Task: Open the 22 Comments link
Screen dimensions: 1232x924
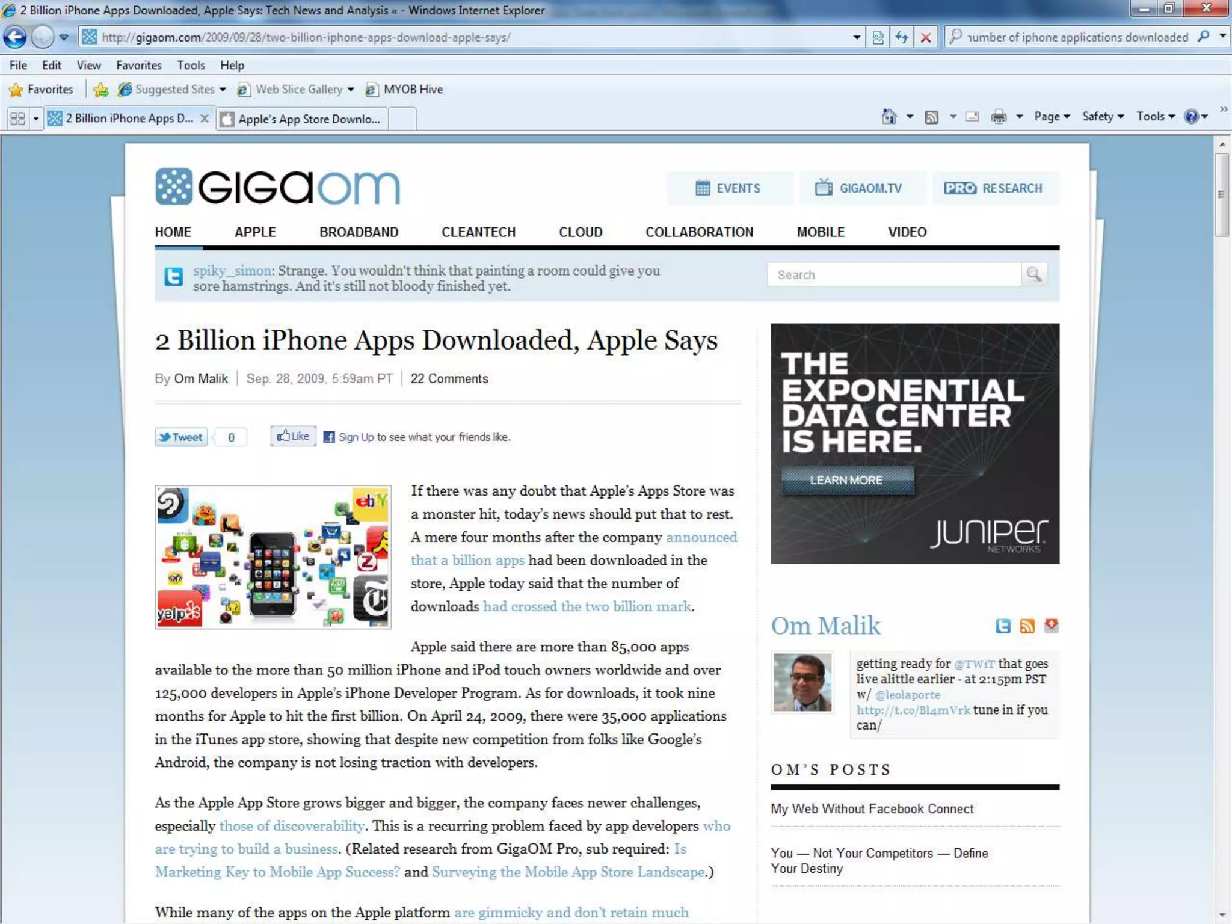Action: coord(449,378)
